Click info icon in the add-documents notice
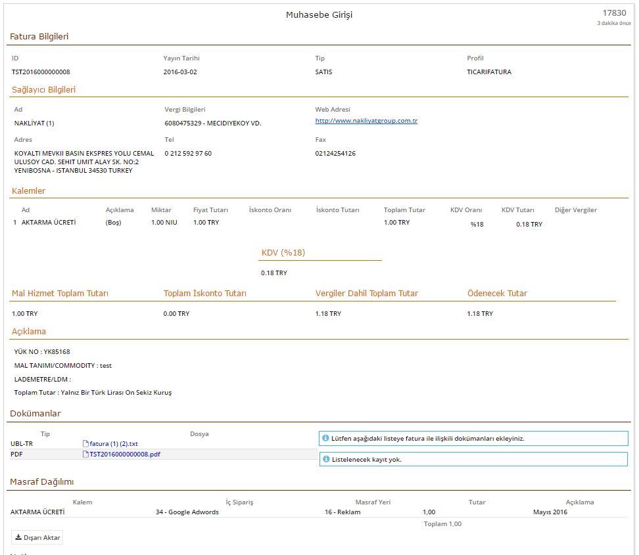 325,438
